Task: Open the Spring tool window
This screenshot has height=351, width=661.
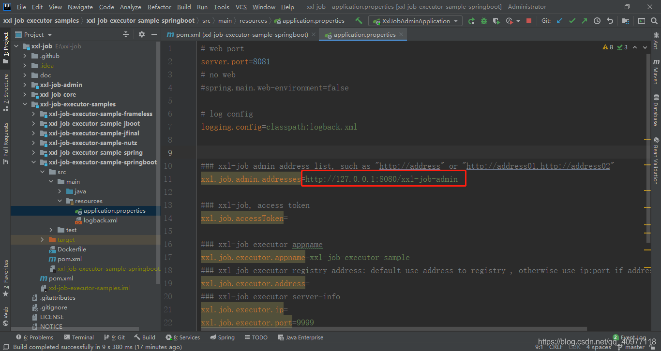Action: [222, 337]
